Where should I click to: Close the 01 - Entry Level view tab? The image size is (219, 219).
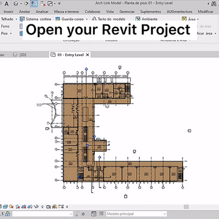click(x=88, y=55)
